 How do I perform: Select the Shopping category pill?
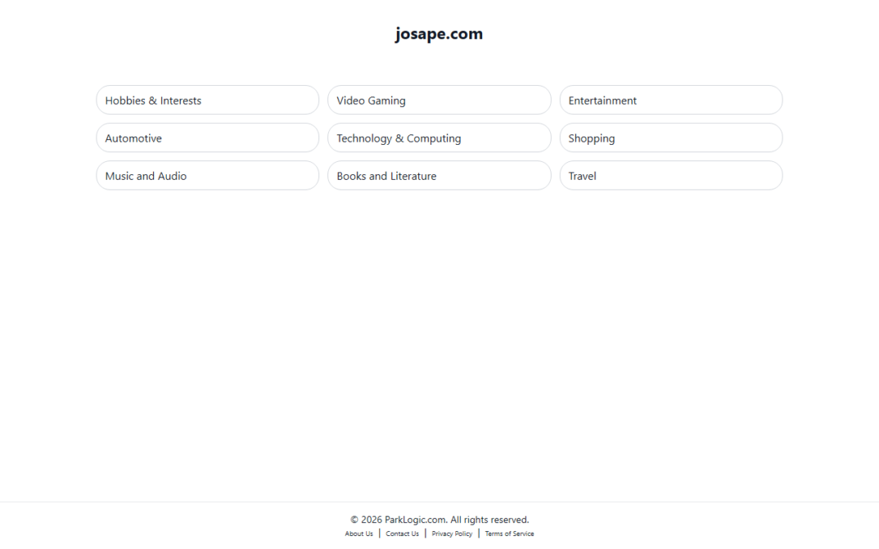pos(671,137)
